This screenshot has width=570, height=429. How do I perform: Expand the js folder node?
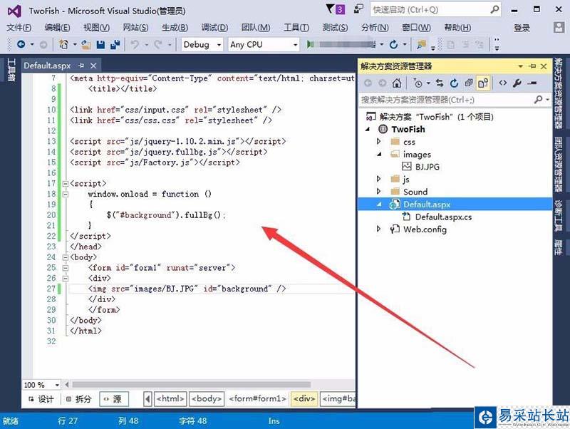click(379, 178)
